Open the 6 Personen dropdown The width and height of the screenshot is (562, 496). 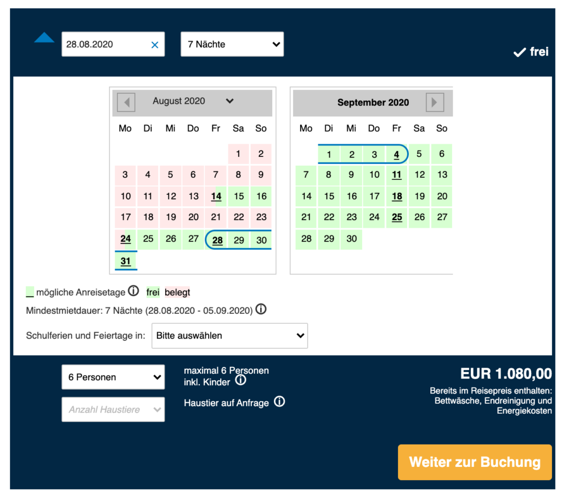[113, 377]
